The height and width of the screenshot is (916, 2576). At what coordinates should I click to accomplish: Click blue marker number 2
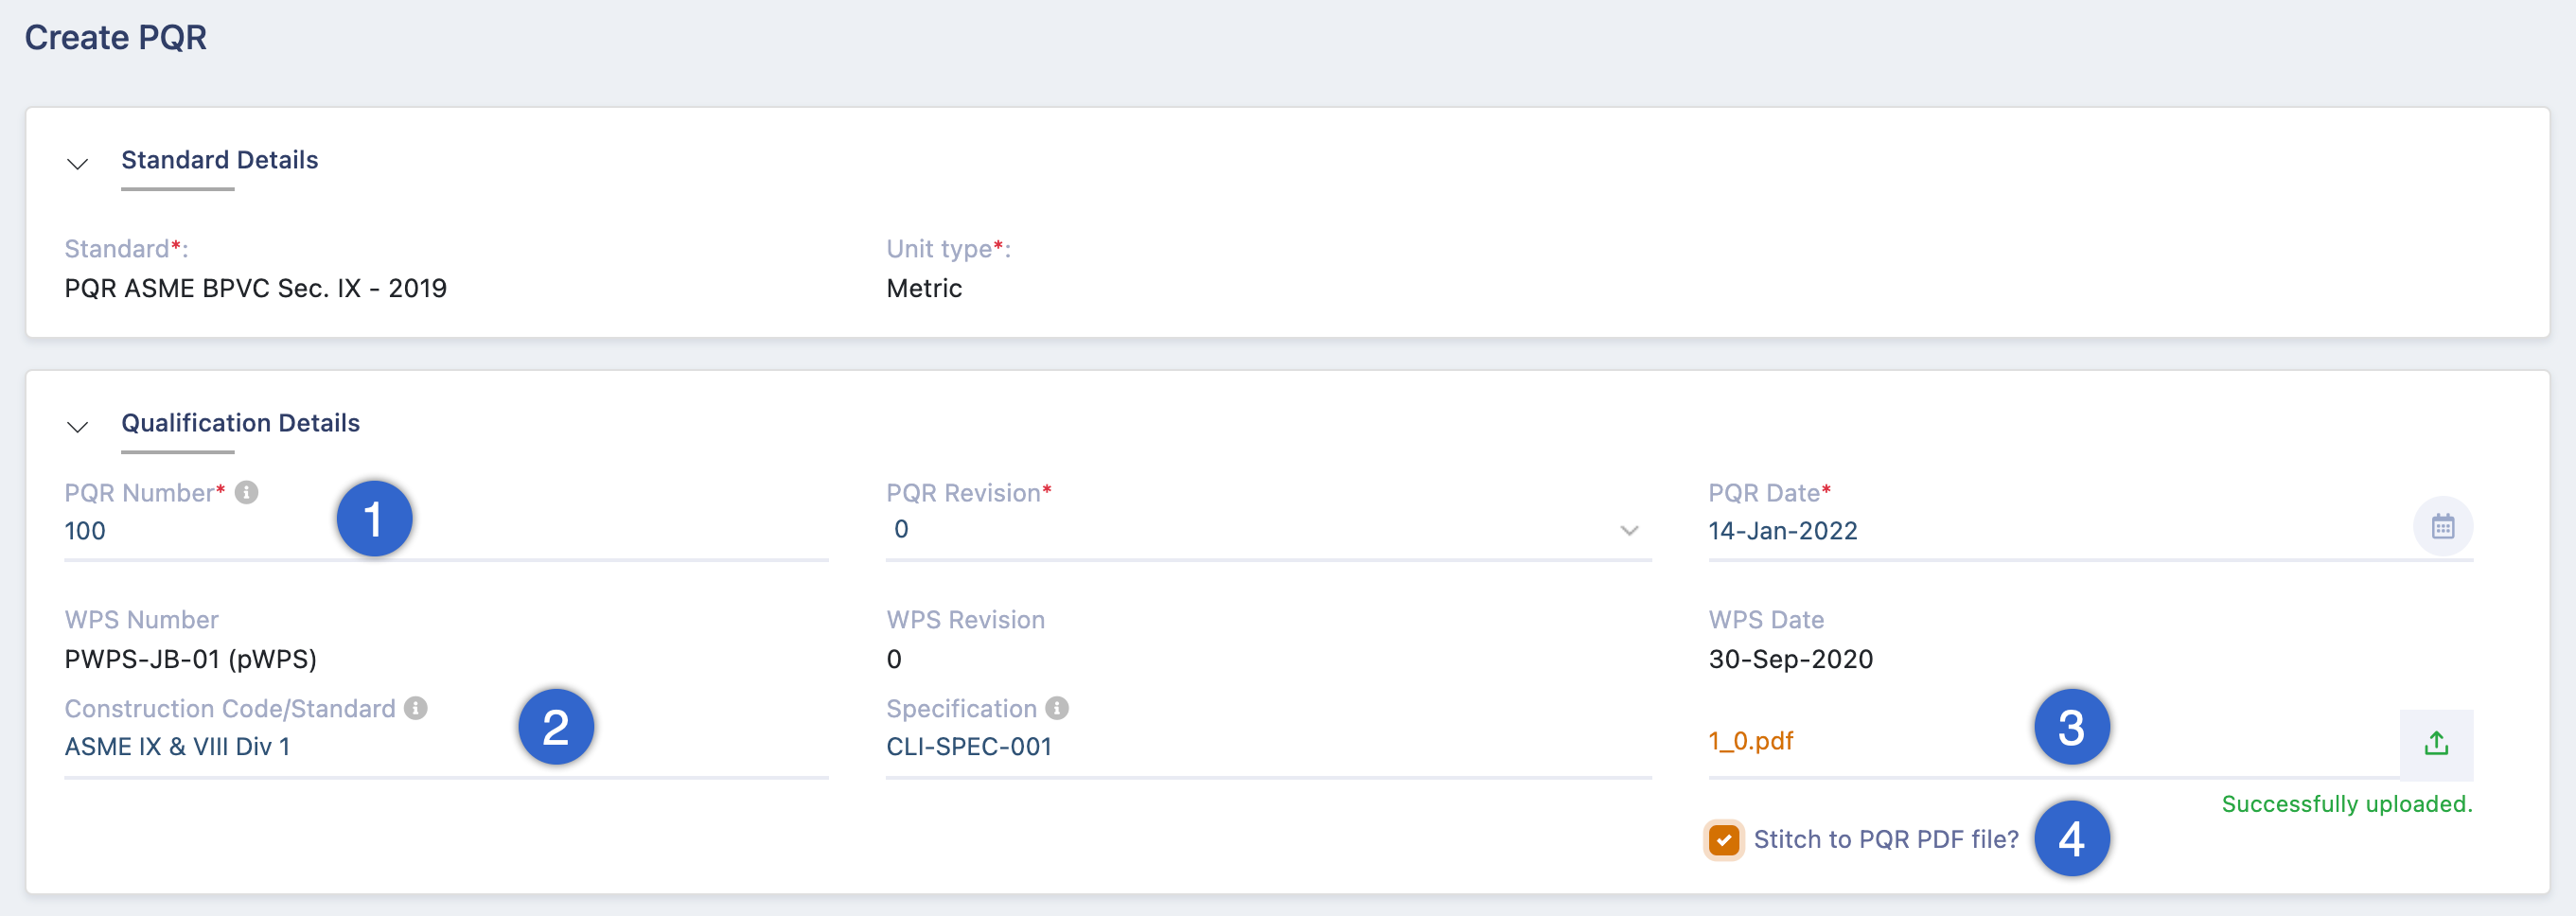556,727
